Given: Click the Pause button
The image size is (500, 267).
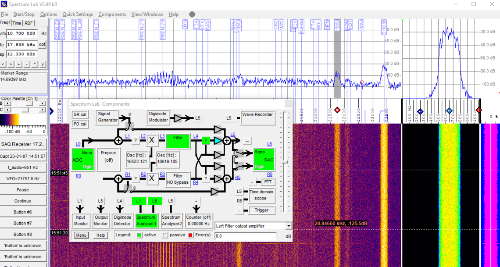Looking at the screenshot, I should pos(24,189).
